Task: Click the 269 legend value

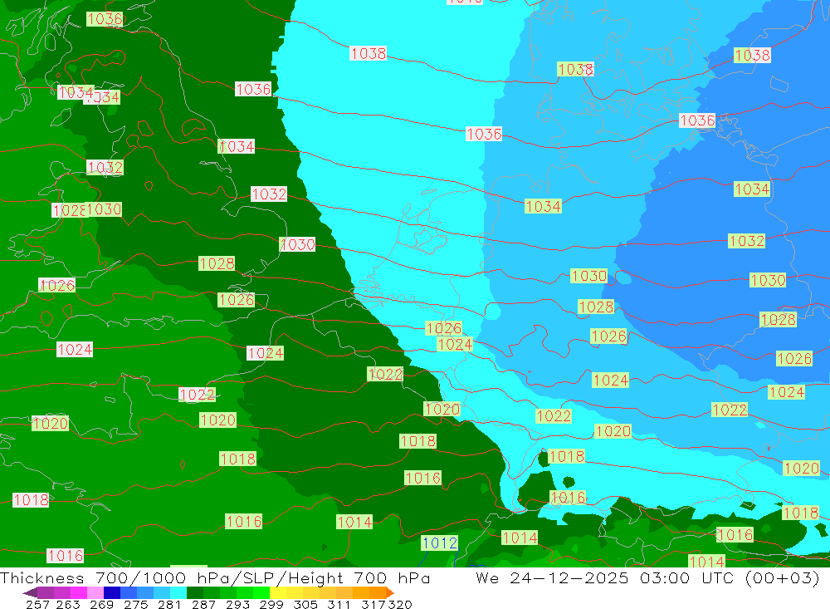Action: (x=101, y=604)
